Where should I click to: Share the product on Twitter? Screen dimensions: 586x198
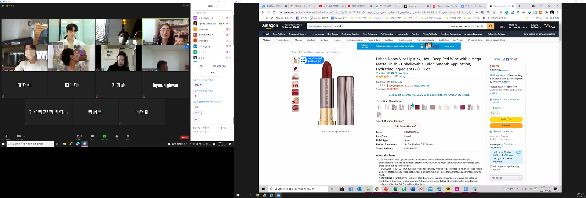(x=512, y=59)
